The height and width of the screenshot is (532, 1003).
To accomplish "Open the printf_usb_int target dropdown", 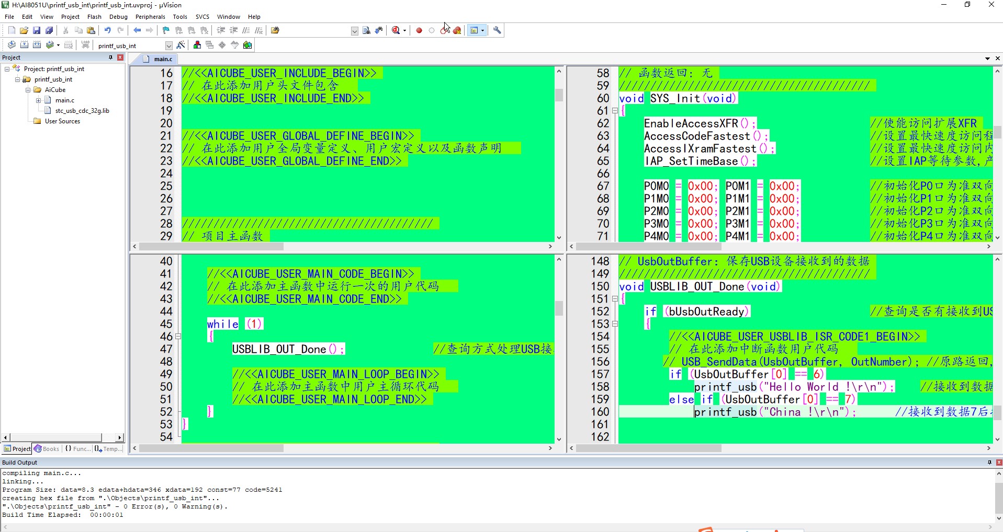I will (168, 45).
